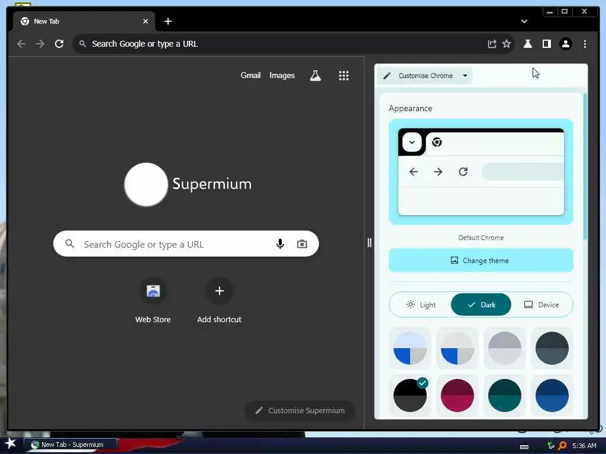Open the three-dot browser menu

tap(585, 44)
